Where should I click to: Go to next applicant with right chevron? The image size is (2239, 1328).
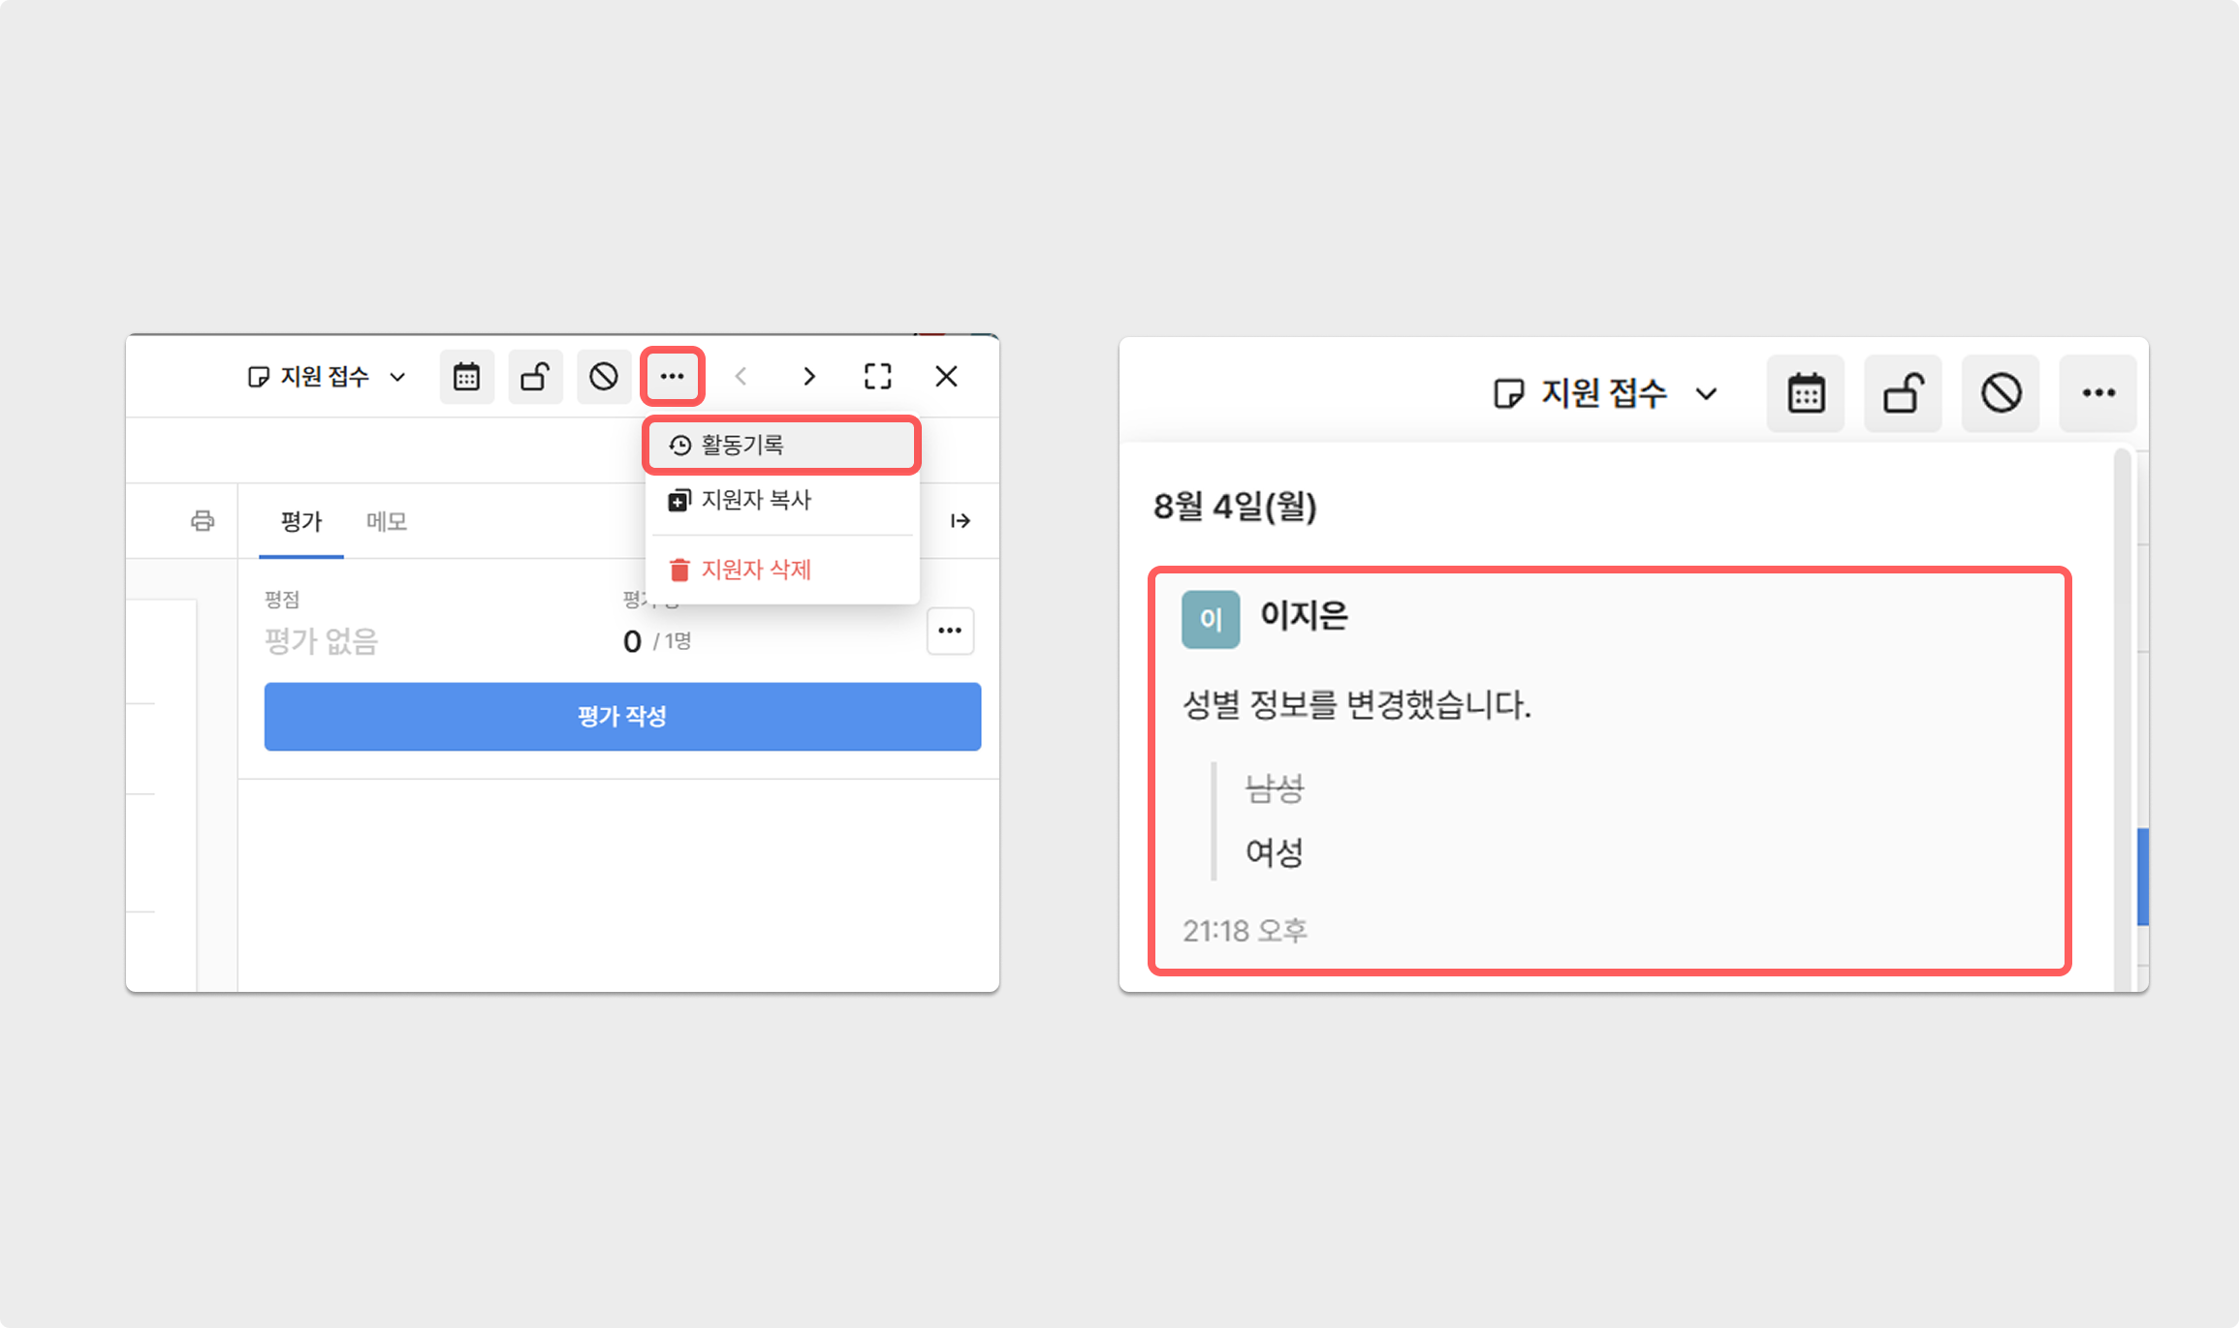click(x=809, y=376)
